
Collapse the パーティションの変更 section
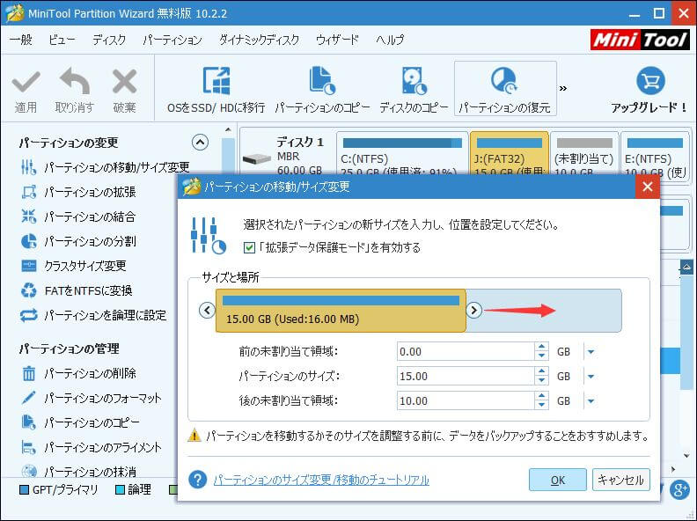(x=200, y=143)
